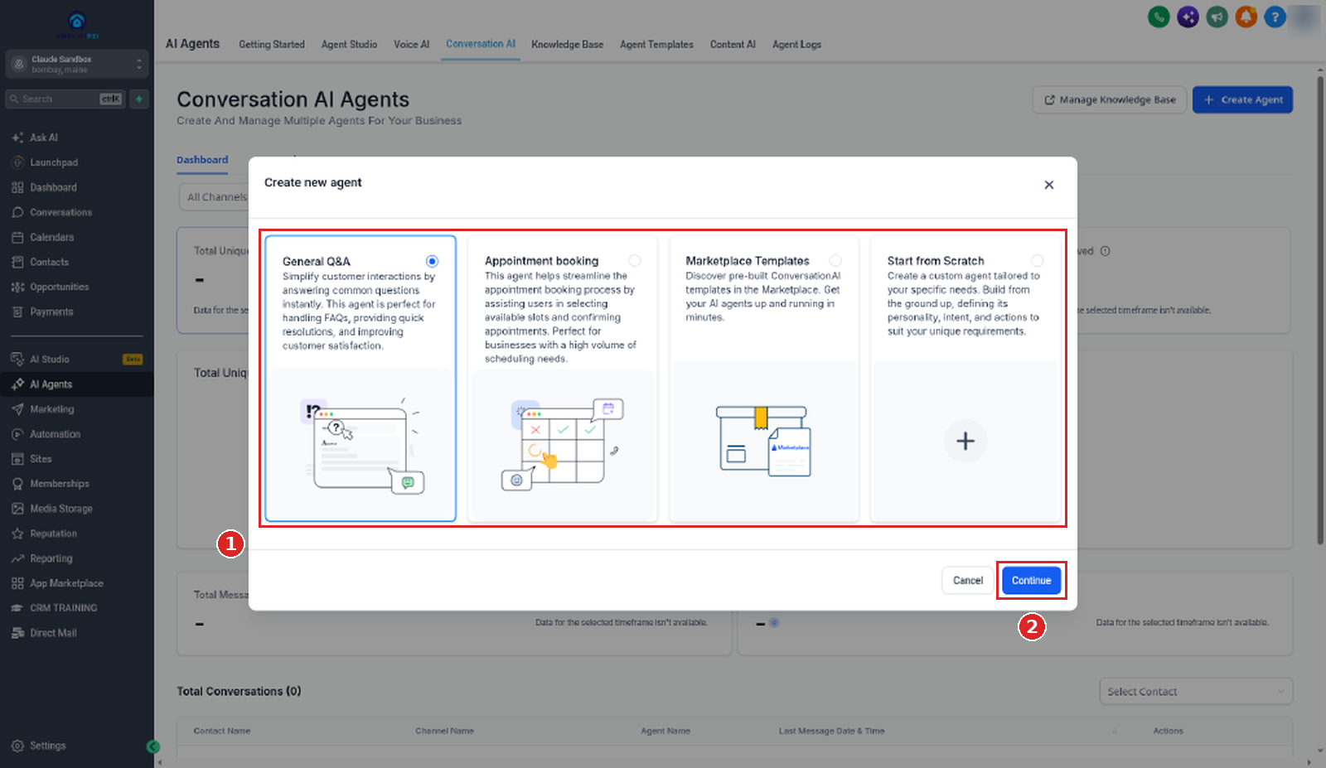Open the orange notifications bell

click(1246, 17)
